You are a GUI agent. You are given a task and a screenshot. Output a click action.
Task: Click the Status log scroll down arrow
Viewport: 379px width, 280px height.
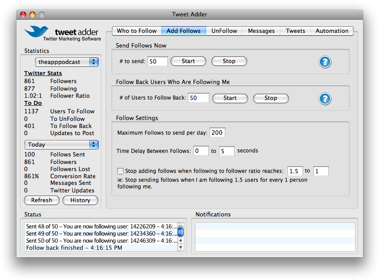(x=180, y=248)
